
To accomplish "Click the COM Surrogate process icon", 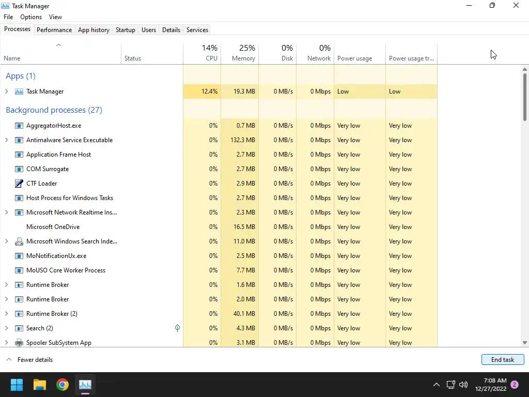I will click(x=19, y=169).
